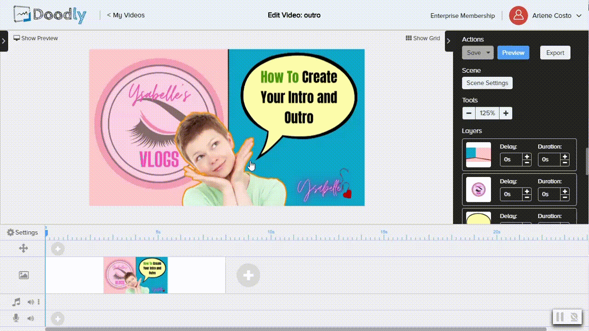Click the music note track icon
Image resolution: width=589 pixels, height=331 pixels.
tap(17, 302)
